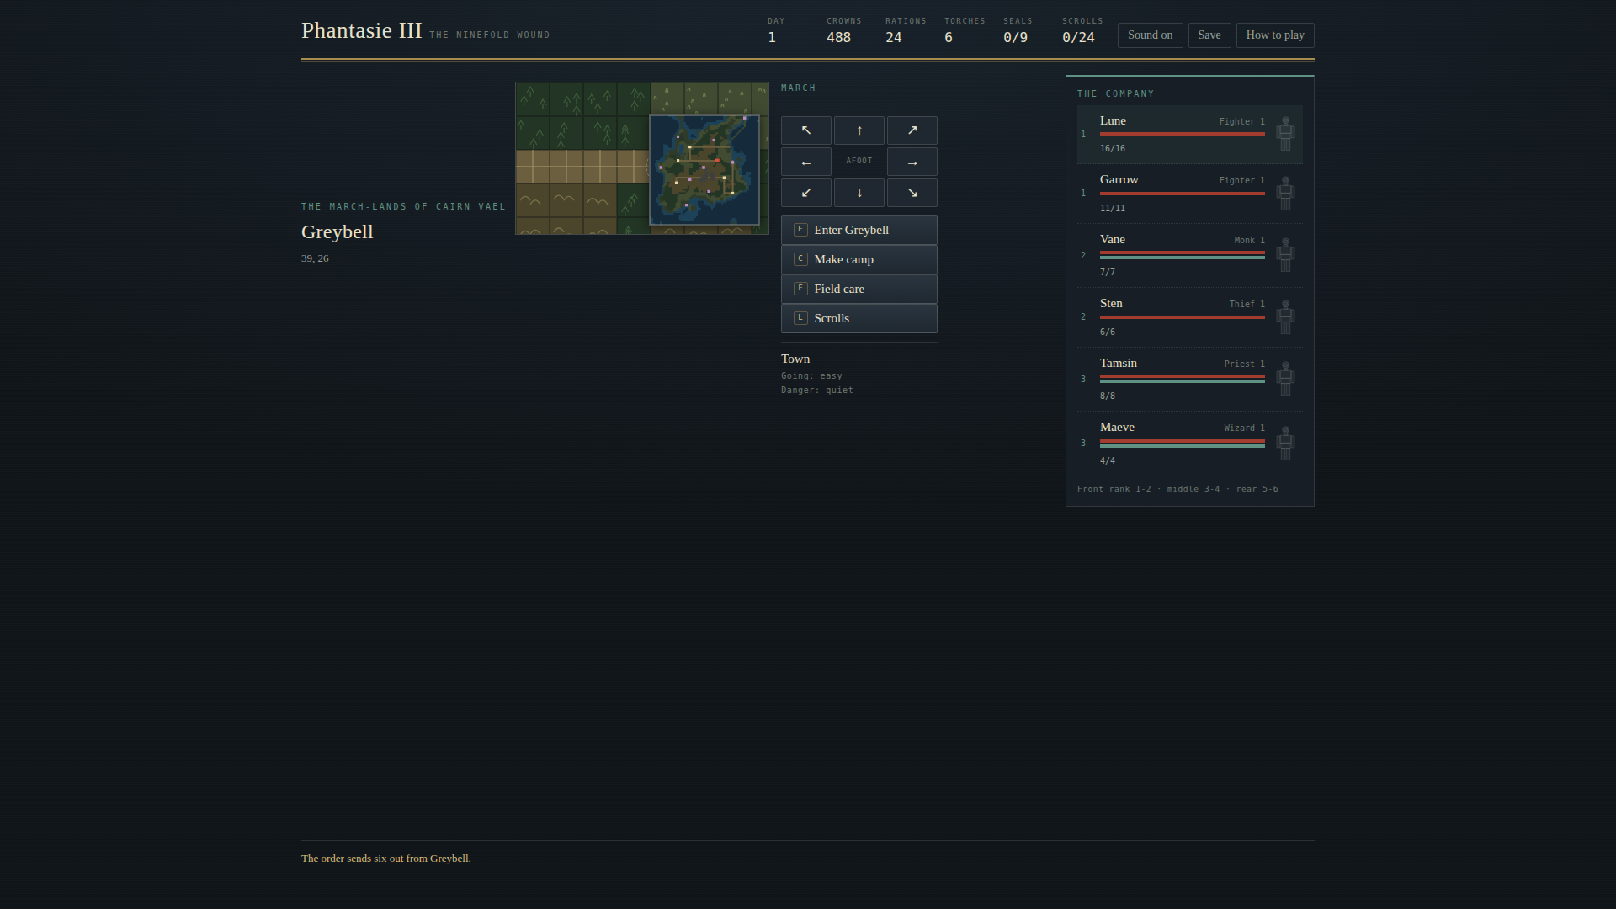March southeast with the down-right arrow
The image size is (1616, 909).
pos(912,193)
